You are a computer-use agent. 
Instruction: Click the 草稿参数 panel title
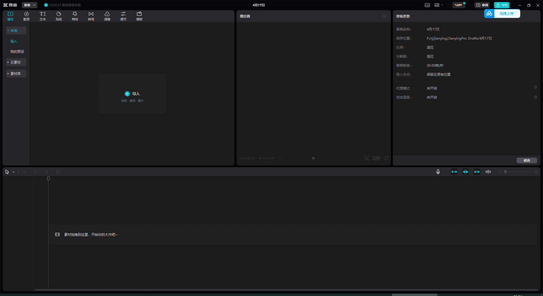click(x=403, y=16)
